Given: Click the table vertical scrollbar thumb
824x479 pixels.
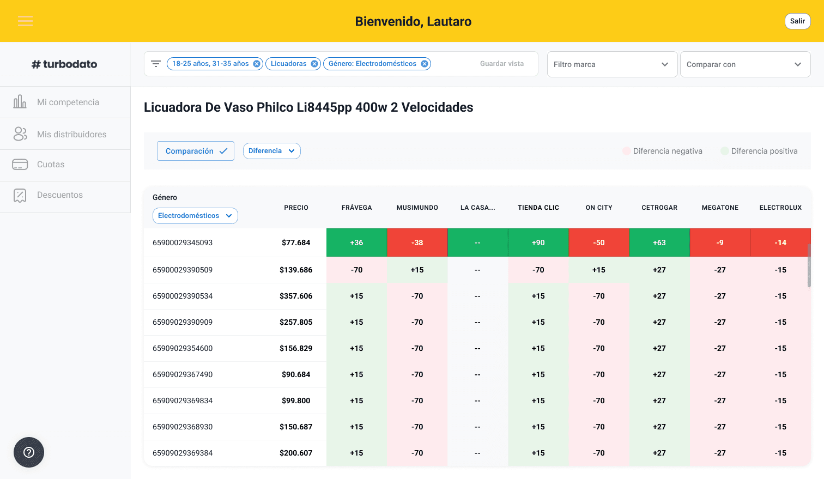Looking at the screenshot, I should point(809,265).
